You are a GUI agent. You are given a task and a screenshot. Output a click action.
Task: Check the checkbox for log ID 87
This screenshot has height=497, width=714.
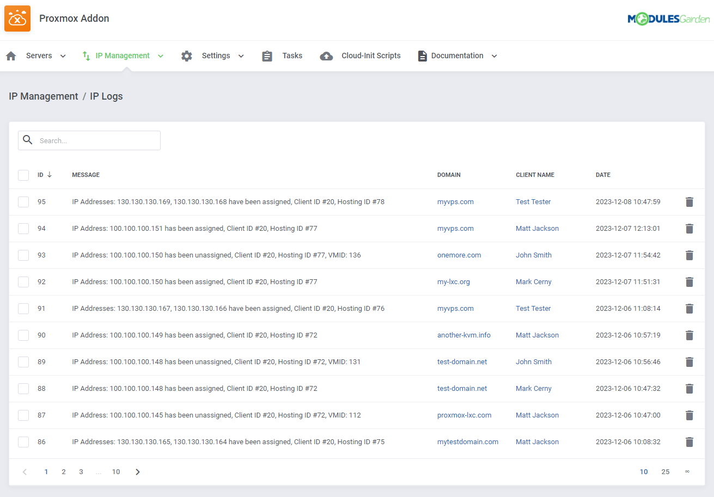pos(23,415)
